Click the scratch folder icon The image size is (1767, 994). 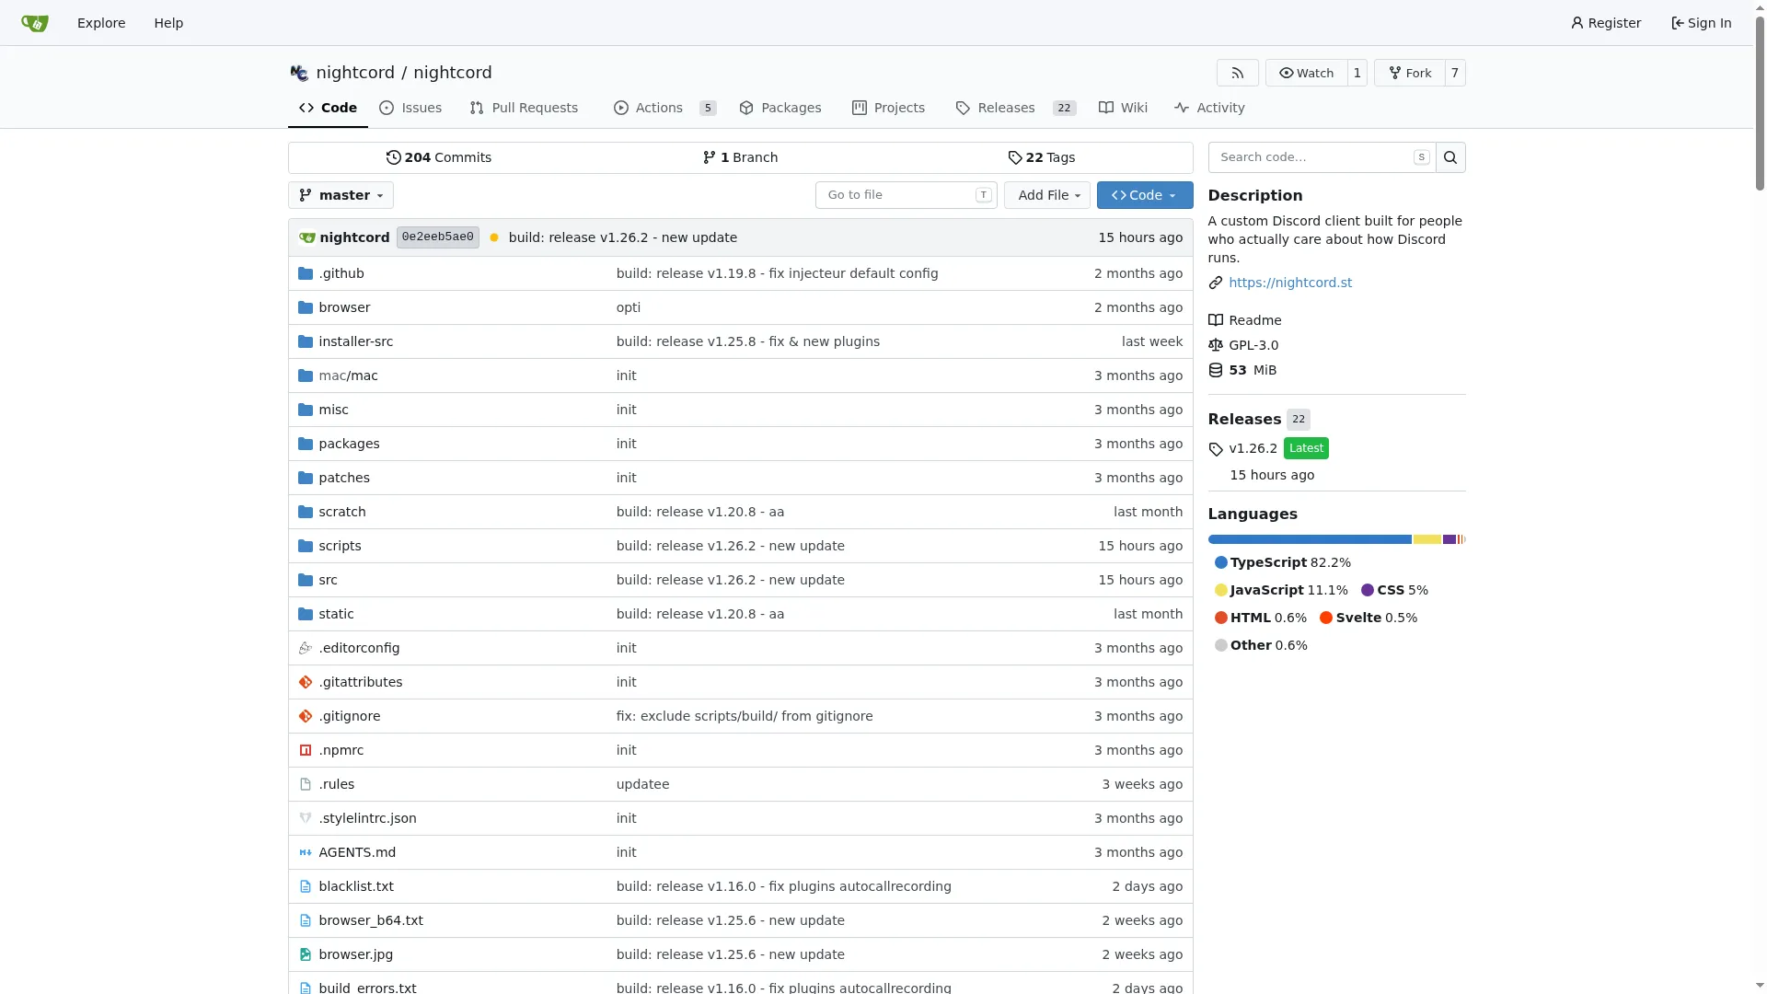coord(306,512)
